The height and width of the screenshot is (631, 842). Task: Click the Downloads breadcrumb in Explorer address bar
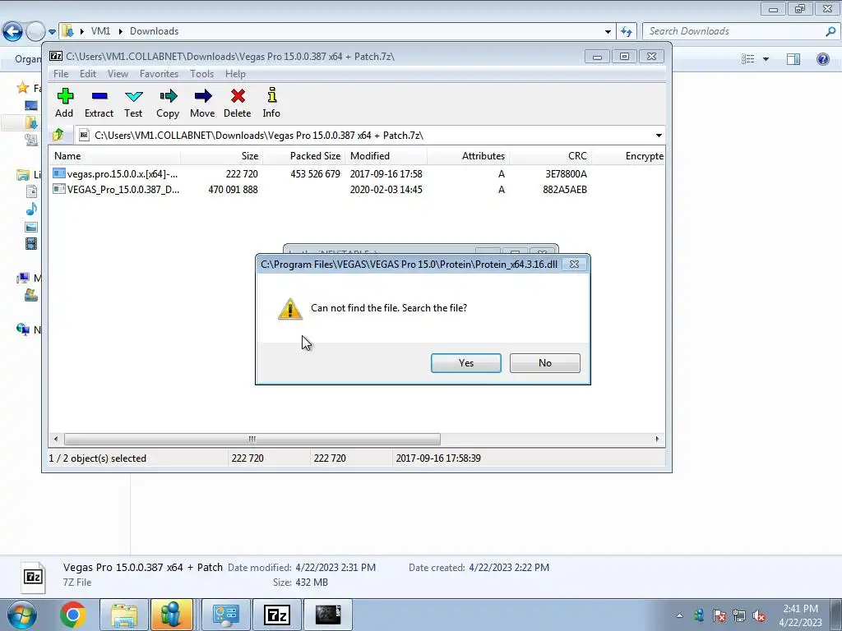pyautogui.click(x=154, y=31)
